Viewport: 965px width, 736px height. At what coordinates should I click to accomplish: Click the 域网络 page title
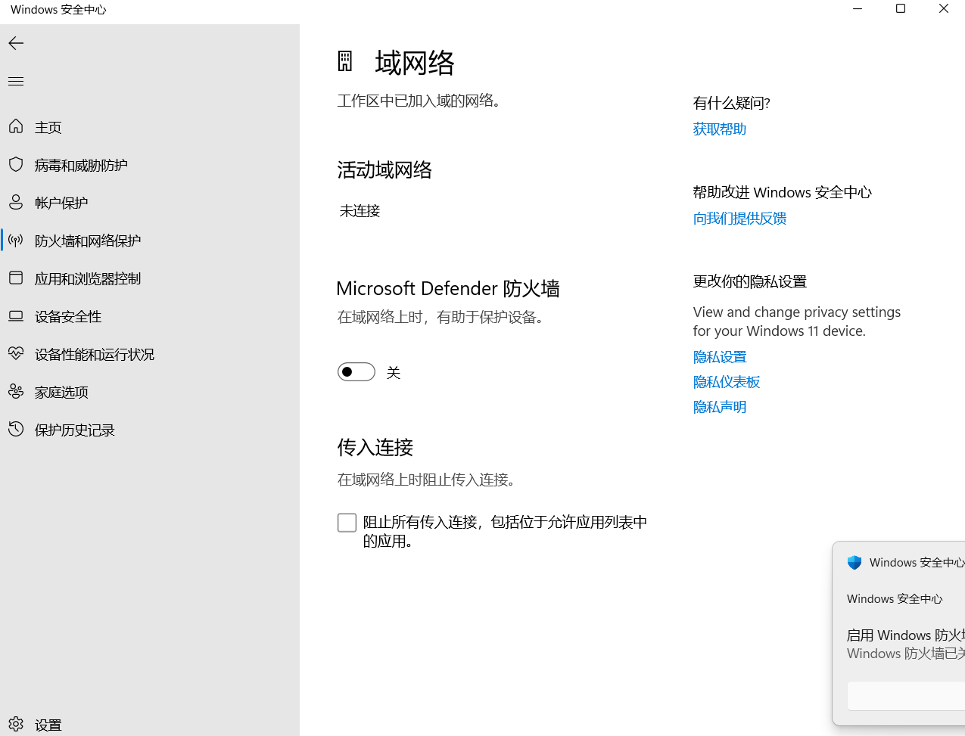coord(415,63)
